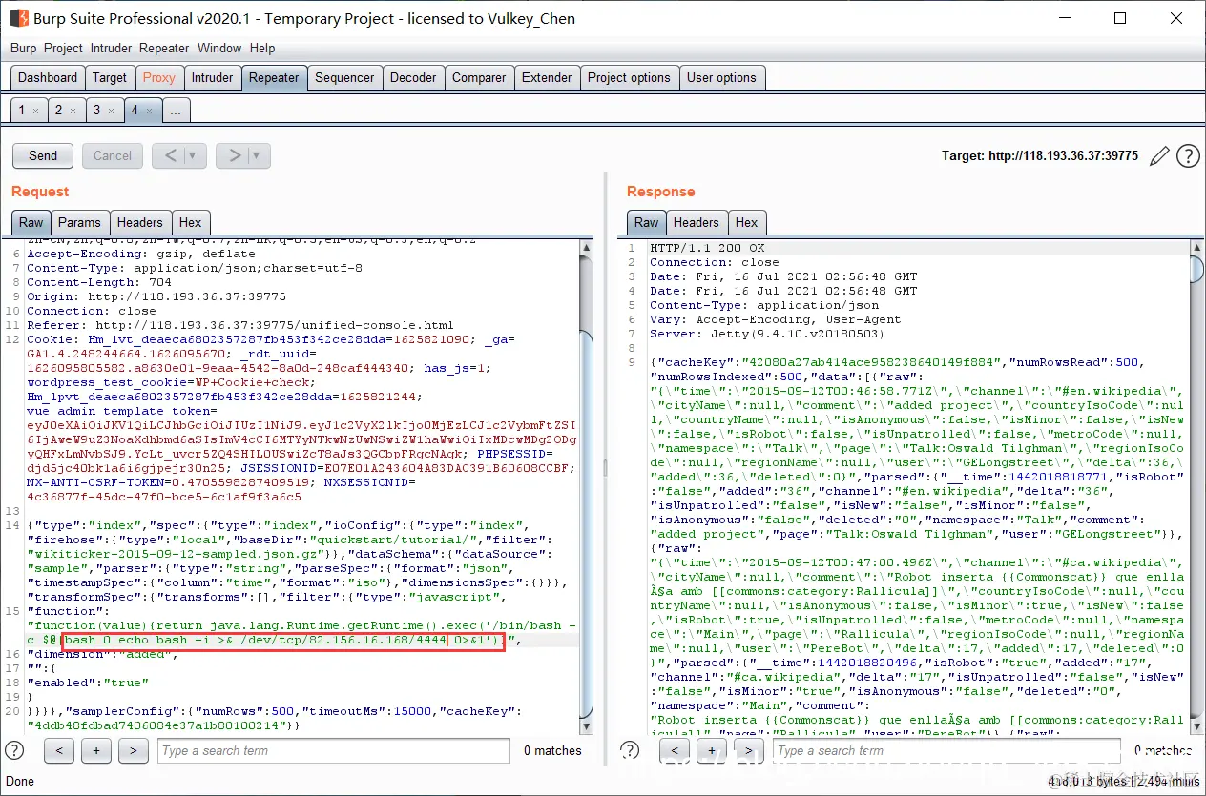
Task: Open the Repeater menu
Action: (164, 48)
